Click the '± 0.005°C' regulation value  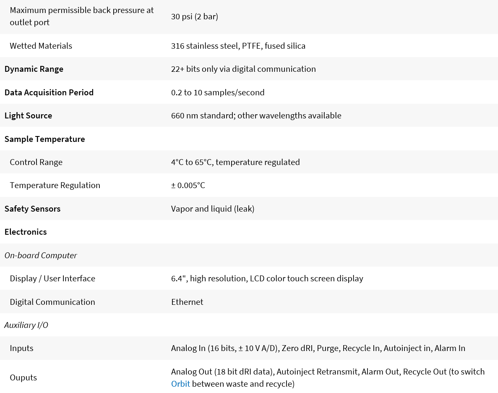[188, 185]
